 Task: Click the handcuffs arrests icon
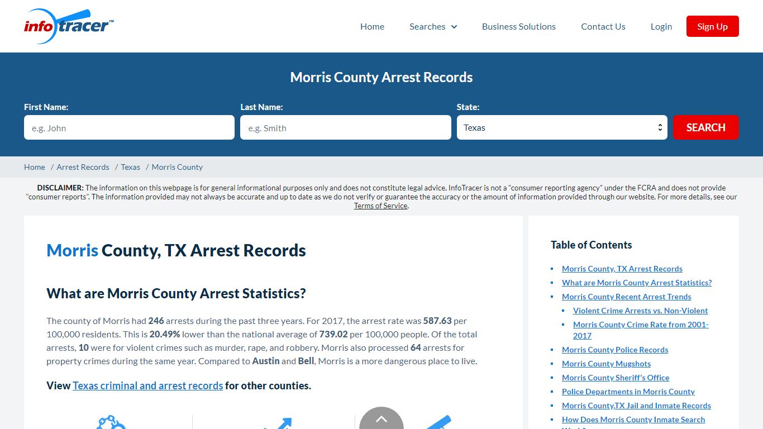tap(111, 422)
